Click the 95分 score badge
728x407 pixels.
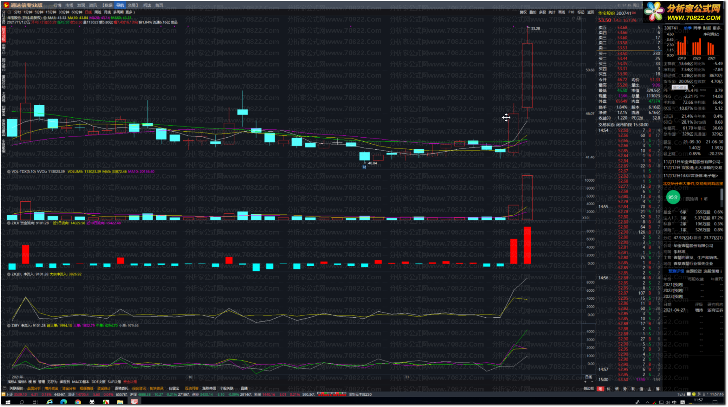(673, 197)
